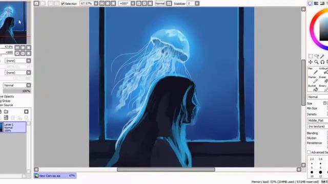Reset zoom using the toolbar reset button
This screenshot has height=184, width=328.
pos(113,4)
